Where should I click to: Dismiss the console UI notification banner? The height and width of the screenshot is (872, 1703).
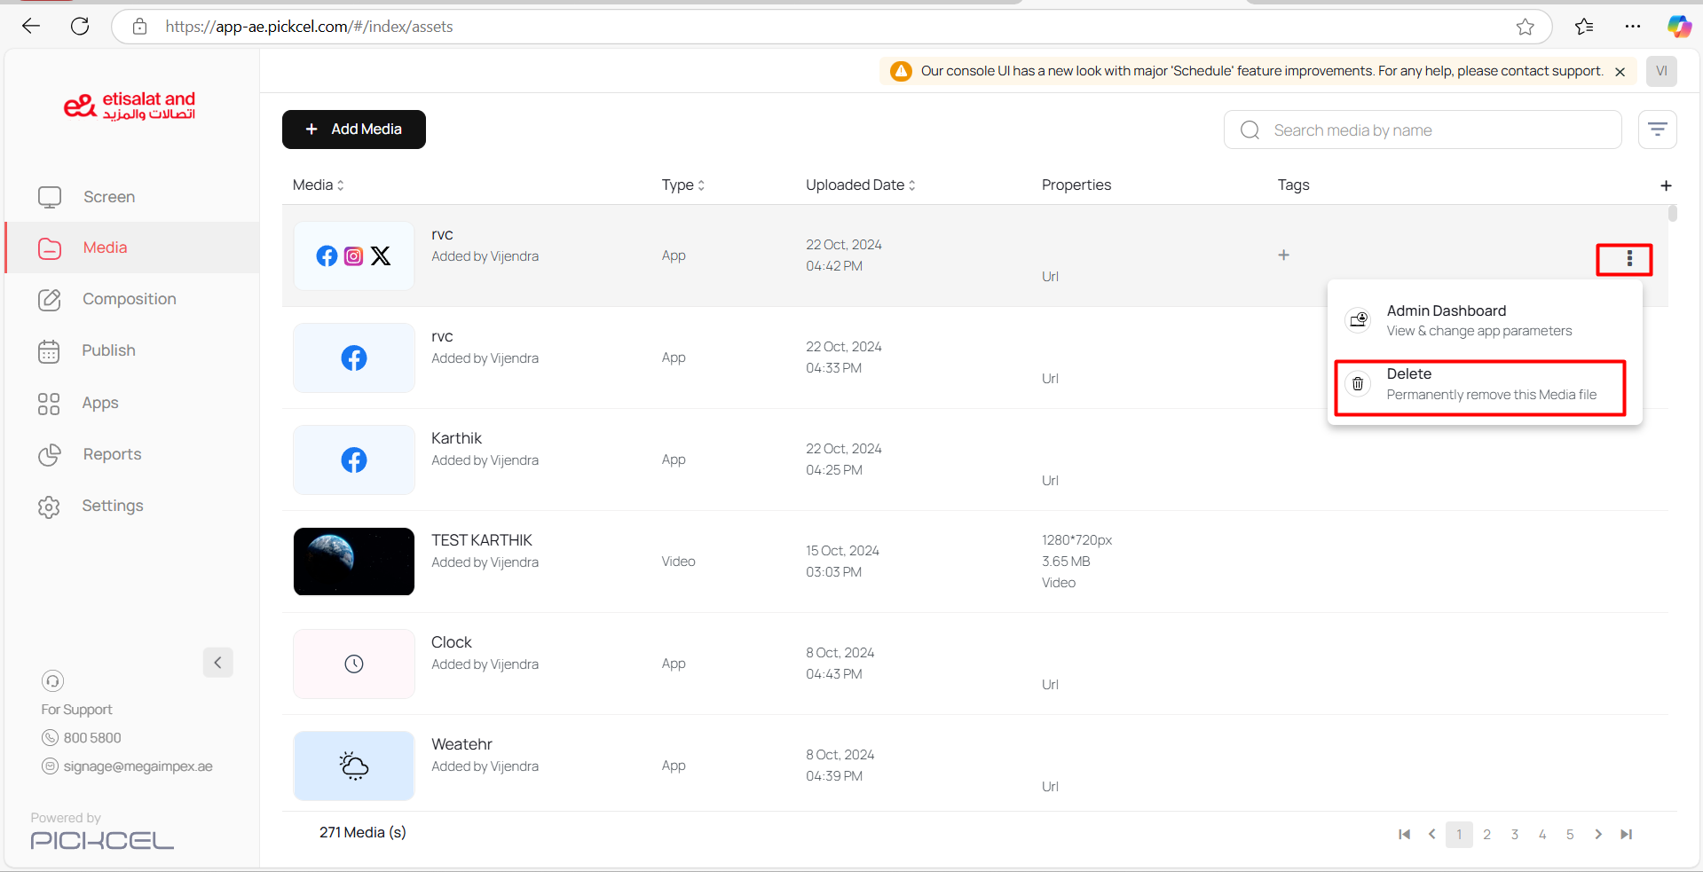pos(1620,72)
